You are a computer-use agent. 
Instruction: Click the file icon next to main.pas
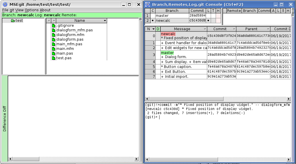pos(54,53)
